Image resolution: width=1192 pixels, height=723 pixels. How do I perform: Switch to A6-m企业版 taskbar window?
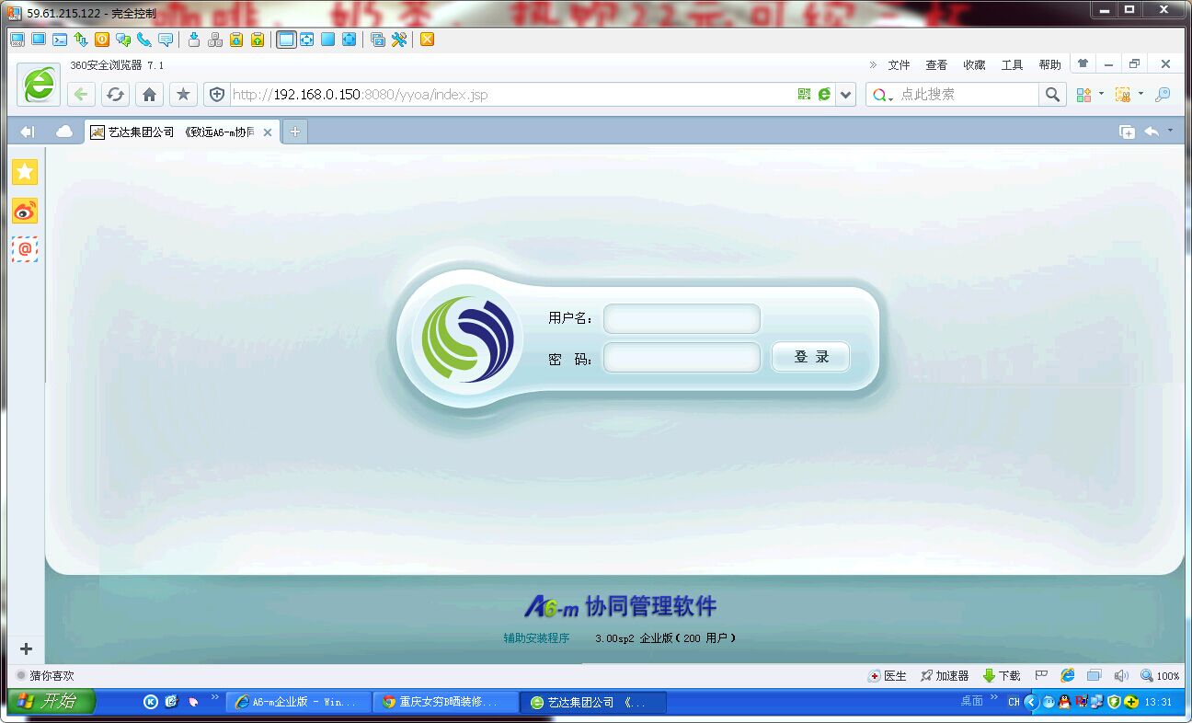298,702
